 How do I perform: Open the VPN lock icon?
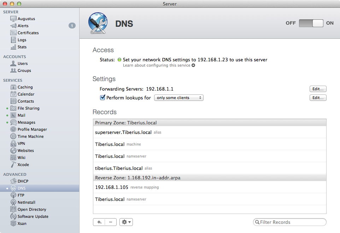coord(13,143)
